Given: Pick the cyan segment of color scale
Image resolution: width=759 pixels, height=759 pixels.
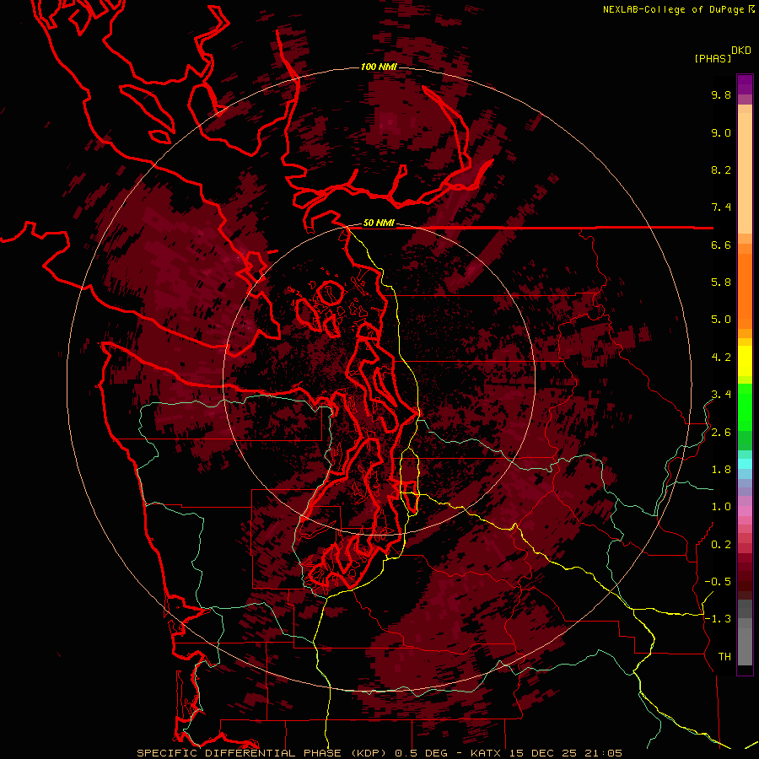Looking at the screenshot, I should [745, 463].
